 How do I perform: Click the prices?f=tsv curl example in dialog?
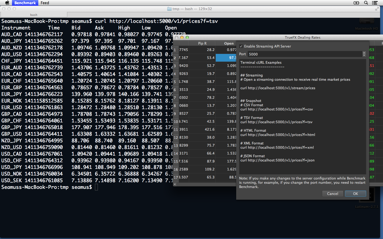[276, 122]
